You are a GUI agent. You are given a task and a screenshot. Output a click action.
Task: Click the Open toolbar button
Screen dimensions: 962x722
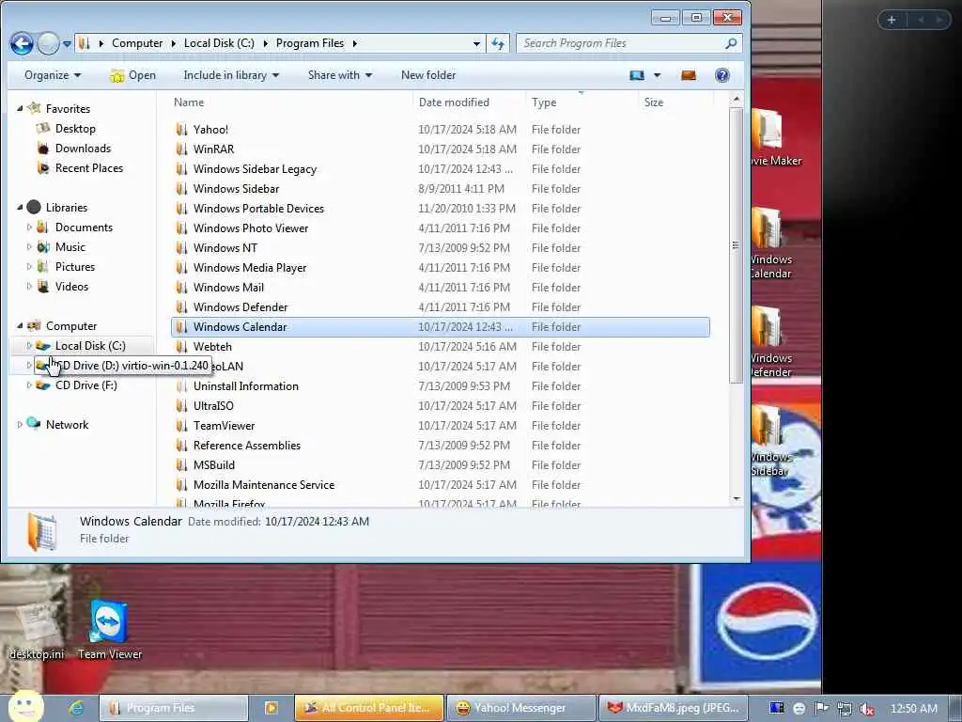pos(132,75)
